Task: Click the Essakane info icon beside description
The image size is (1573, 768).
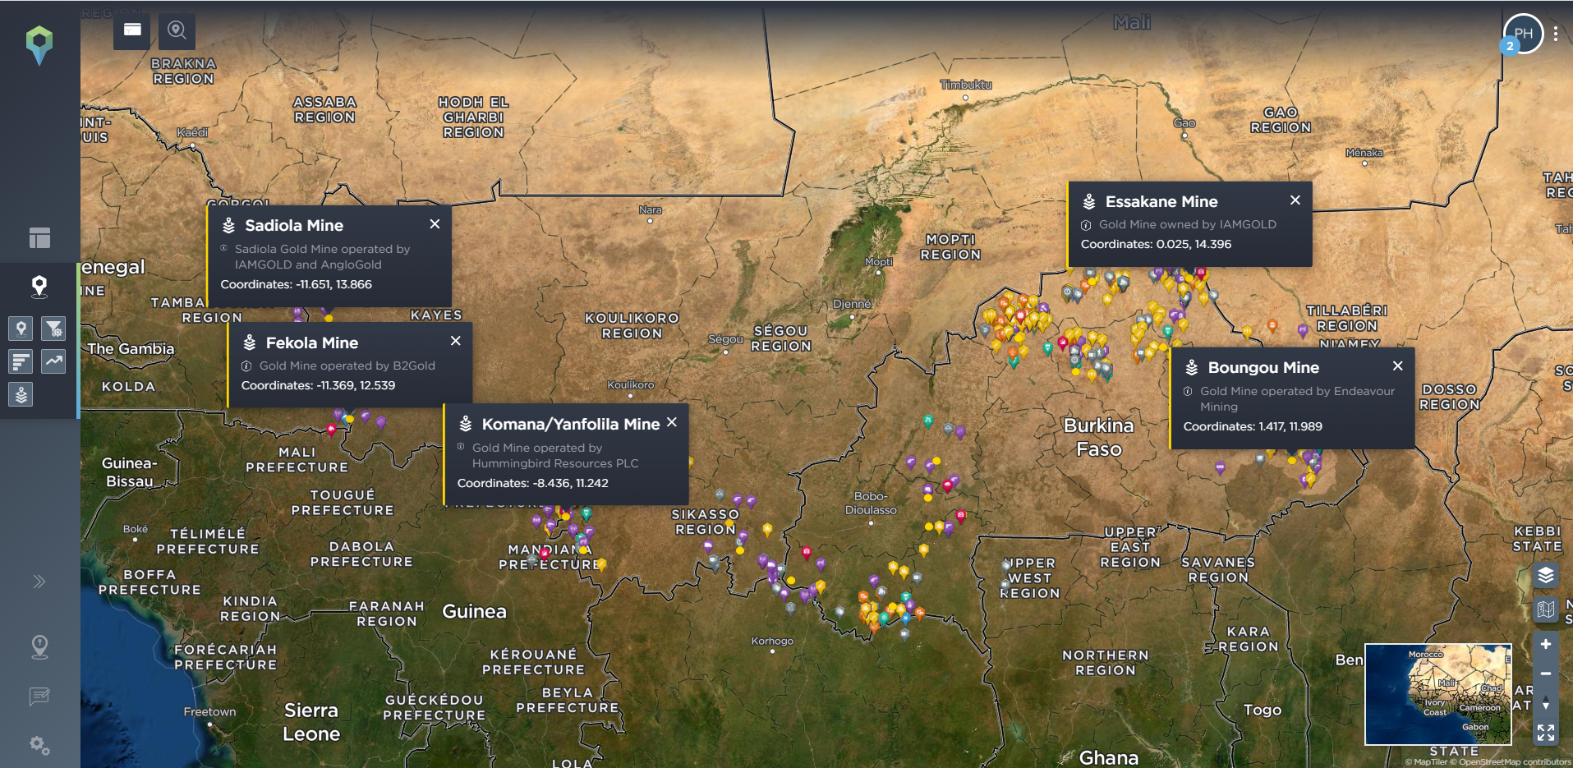Action: [1086, 225]
